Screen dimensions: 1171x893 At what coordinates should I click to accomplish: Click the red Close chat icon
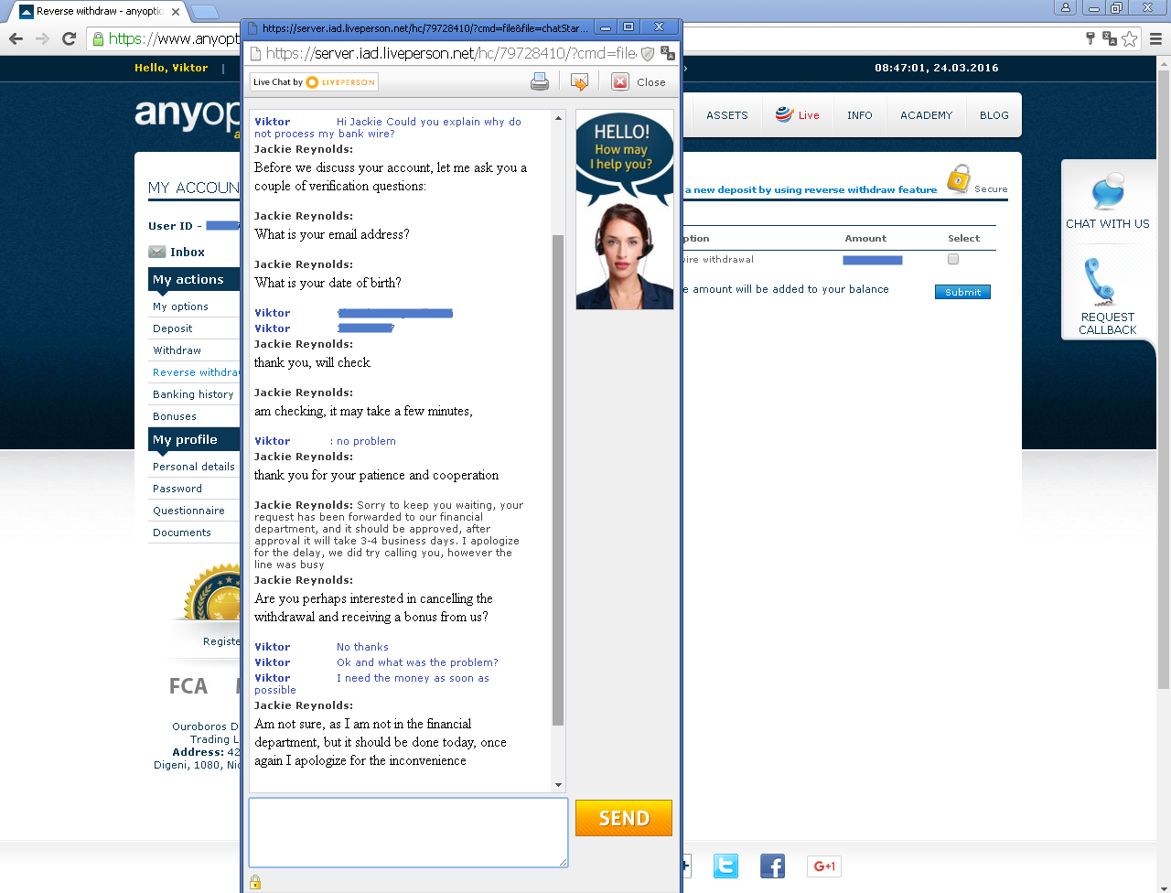pyautogui.click(x=620, y=81)
